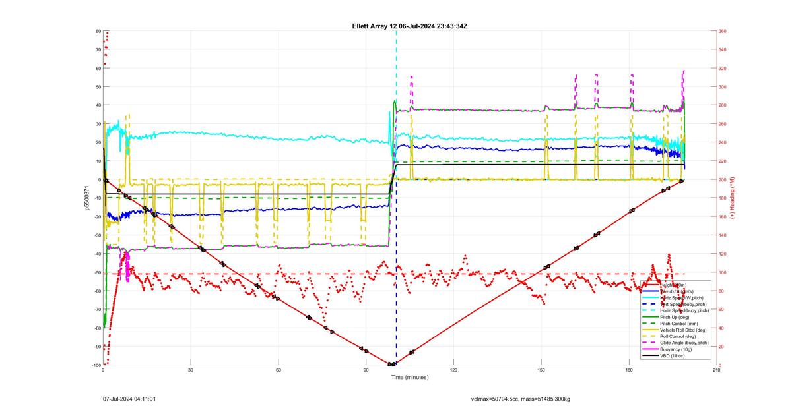
Task: Click the Heading axis tick label '140'
Action: [723, 235]
